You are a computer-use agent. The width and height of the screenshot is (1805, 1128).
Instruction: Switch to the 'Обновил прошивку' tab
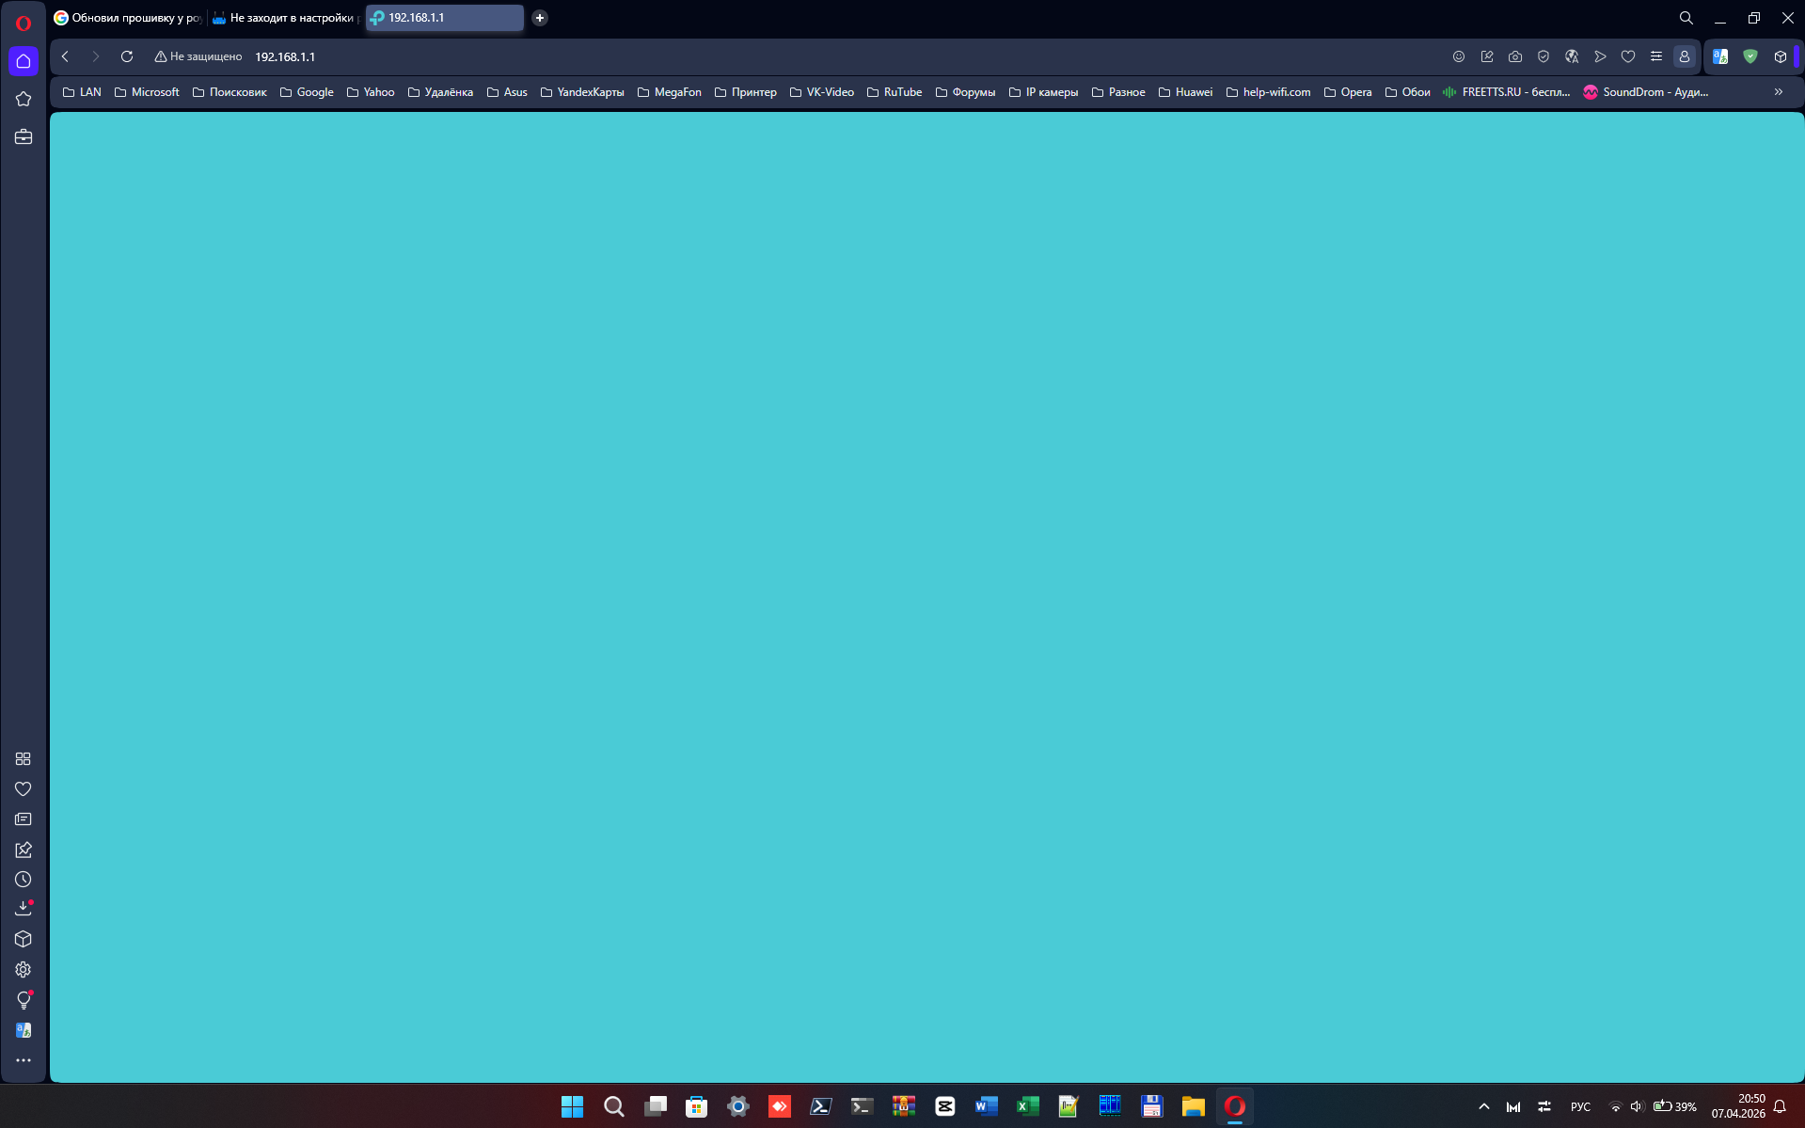pyautogui.click(x=128, y=18)
